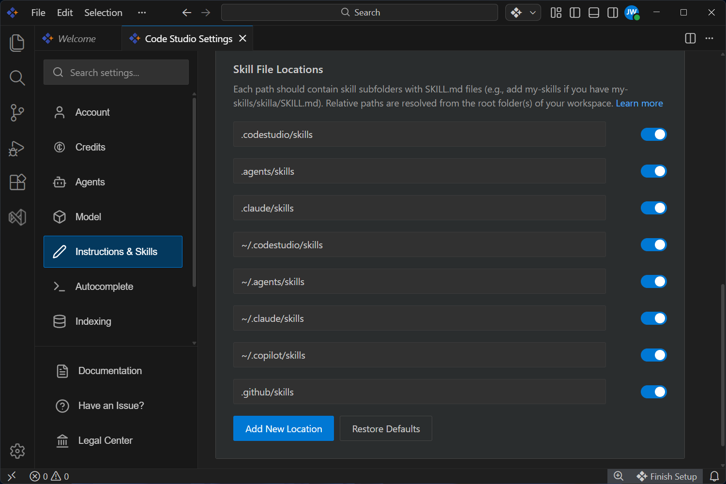
Task: Follow the Learn more link
Action: tap(639, 103)
